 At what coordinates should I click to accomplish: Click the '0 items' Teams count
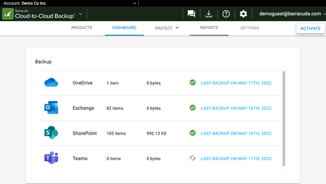tap(113, 159)
